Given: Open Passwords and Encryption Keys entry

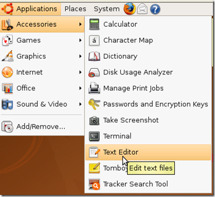Looking at the screenshot, I should tap(148, 104).
